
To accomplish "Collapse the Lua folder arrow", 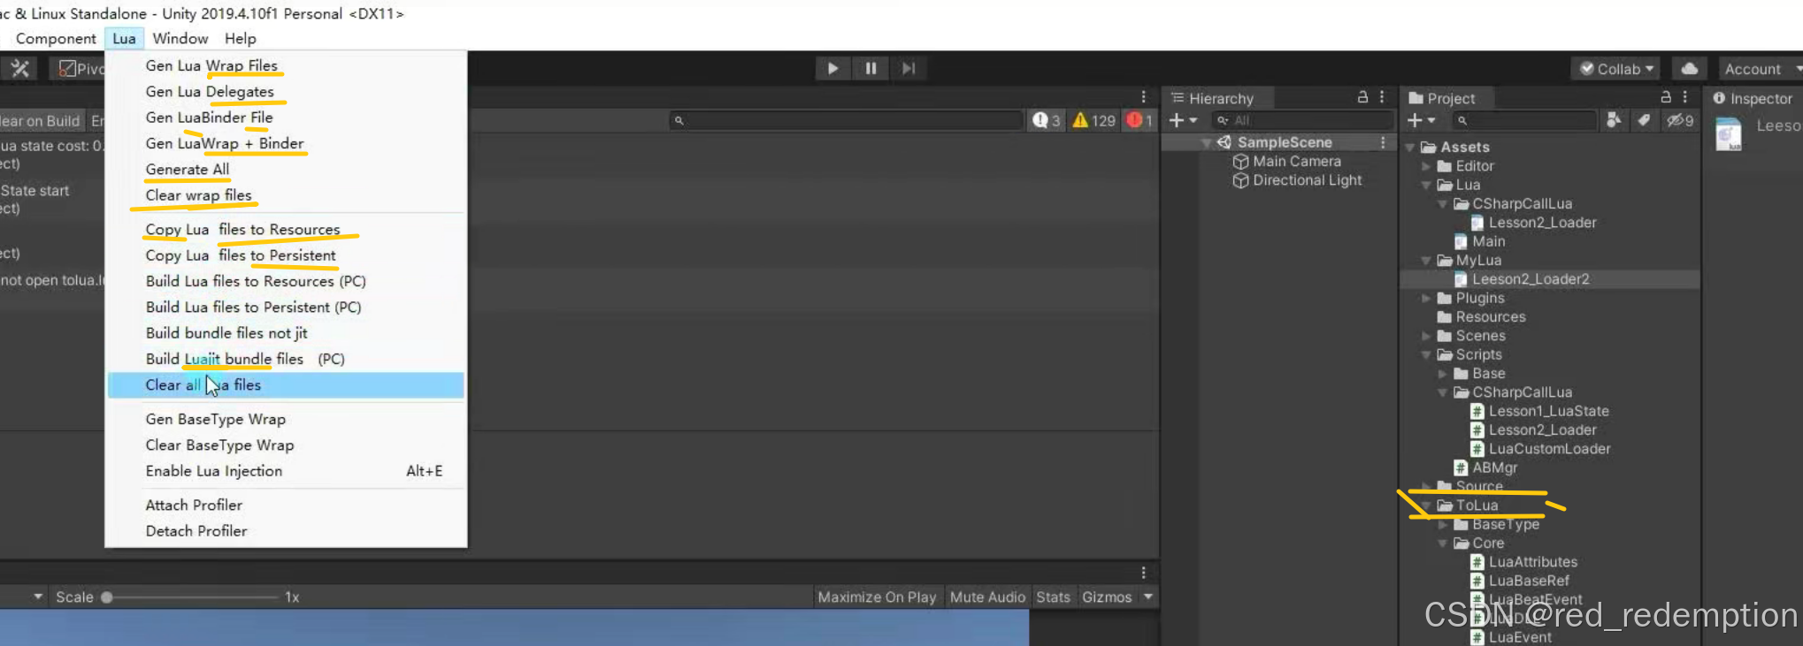I will point(1426,185).
